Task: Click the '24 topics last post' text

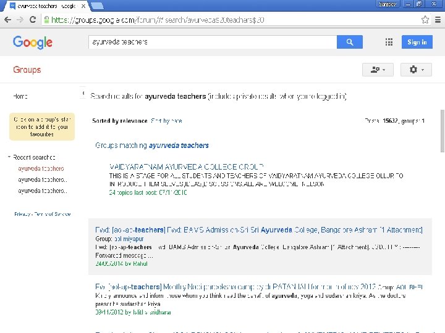Action: 148,192
